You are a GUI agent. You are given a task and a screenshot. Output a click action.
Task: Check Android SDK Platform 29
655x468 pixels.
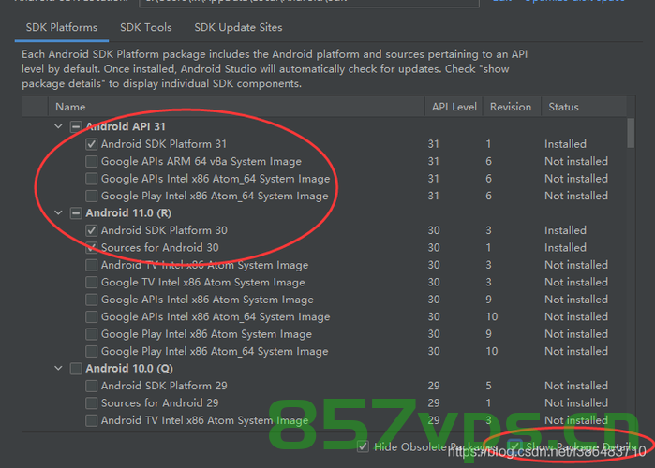click(x=92, y=386)
